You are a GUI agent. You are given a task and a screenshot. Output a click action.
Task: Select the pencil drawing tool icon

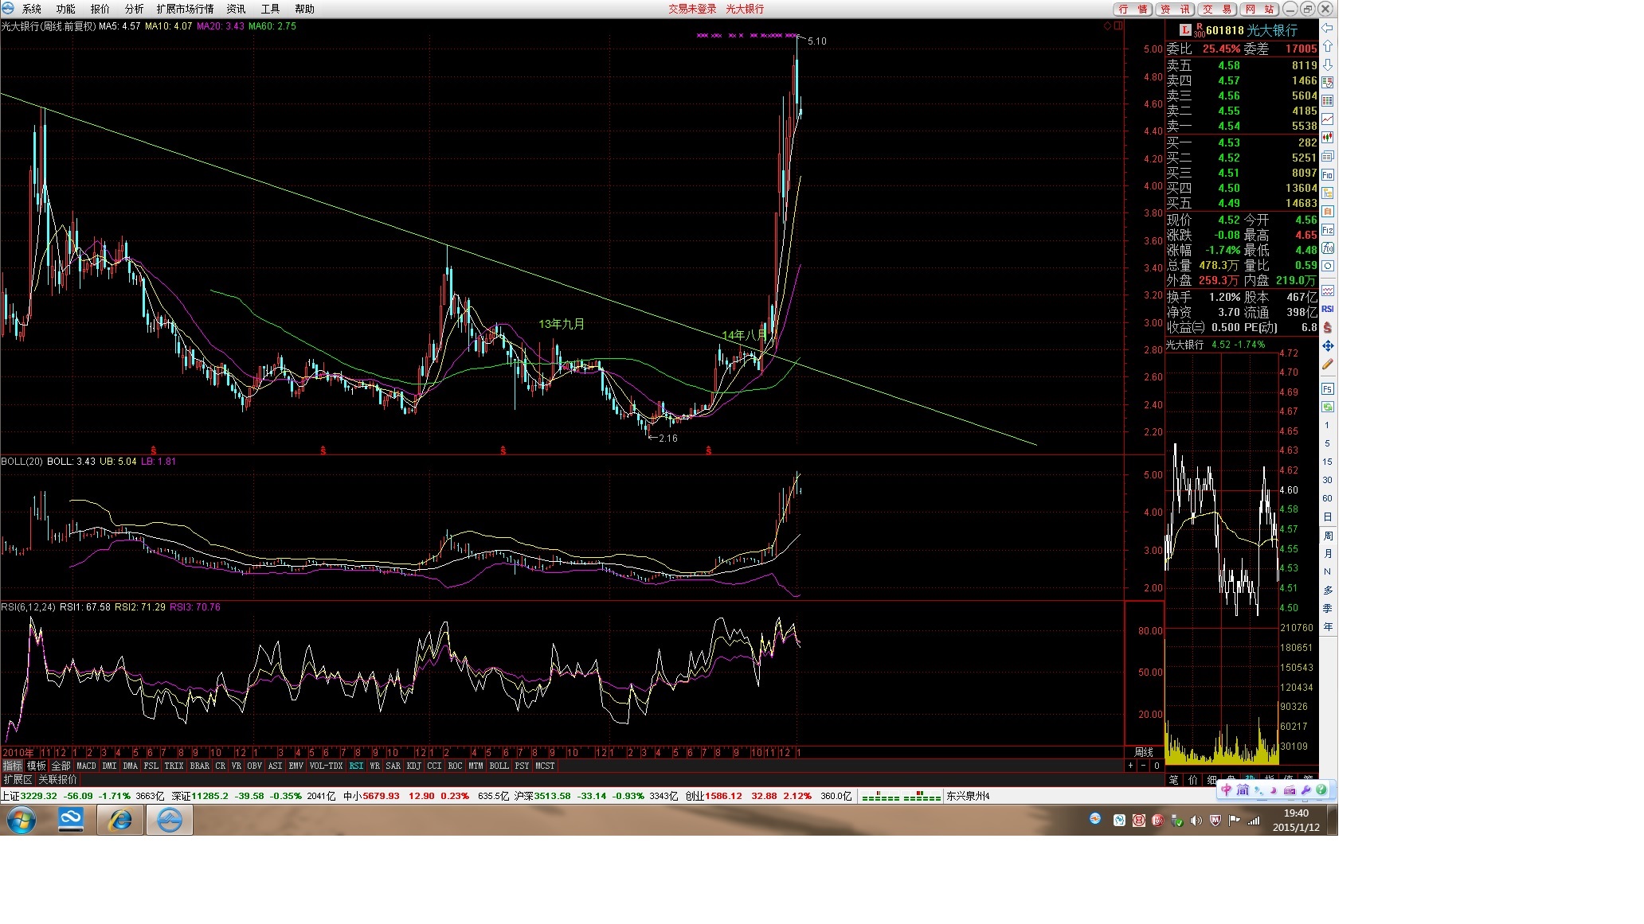[1328, 365]
